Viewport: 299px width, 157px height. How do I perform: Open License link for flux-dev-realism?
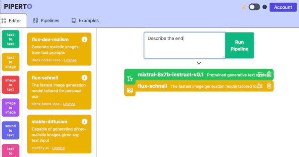[x=70, y=60]
